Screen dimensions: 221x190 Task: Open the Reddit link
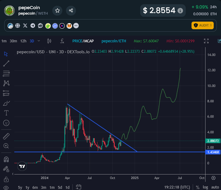(x=40, y=26)
